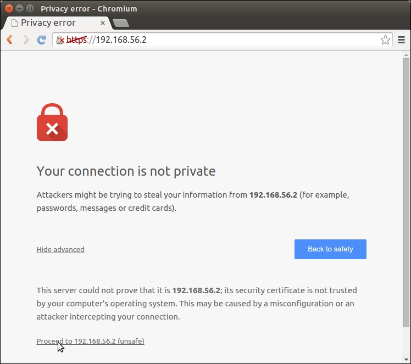
Task: Click the large red lock warning icon
Action: tap(52, 122)
